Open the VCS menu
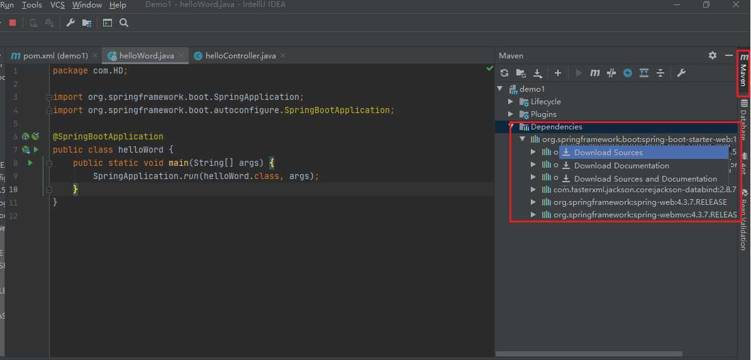Screen dimensions: 751x360 [57, 5]
